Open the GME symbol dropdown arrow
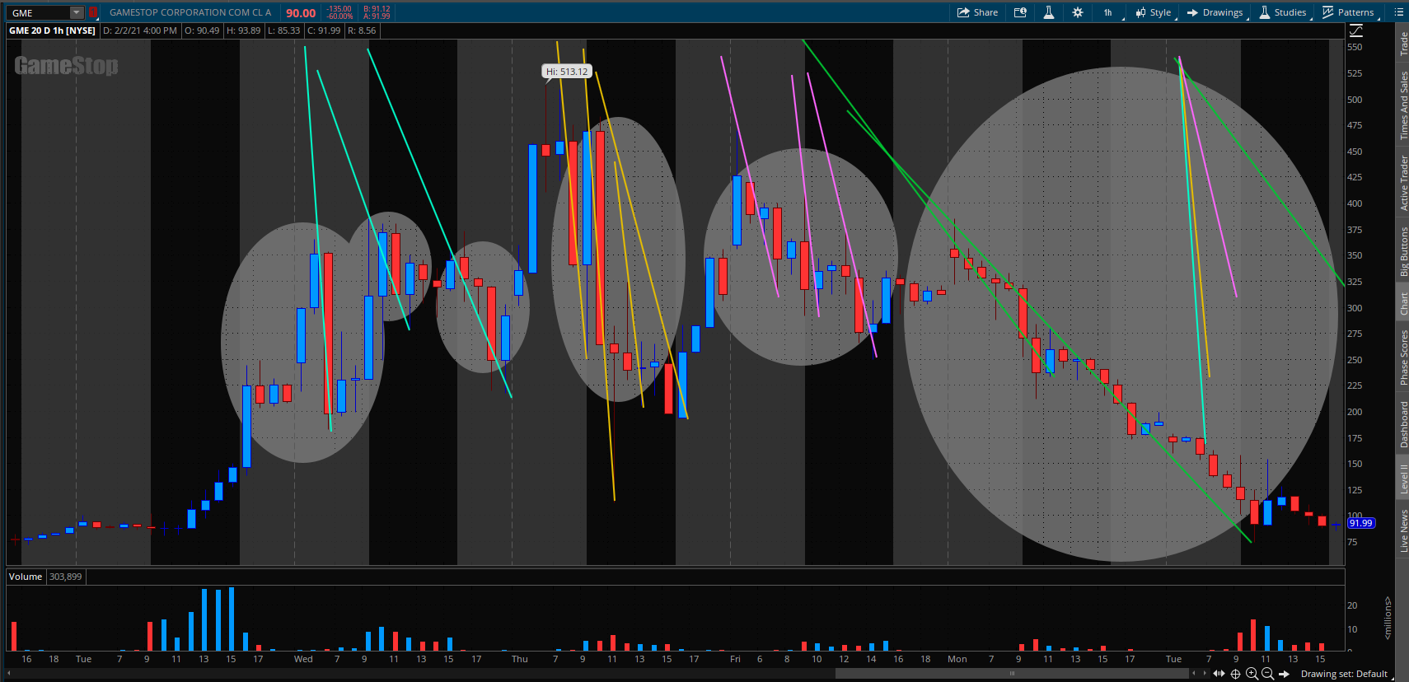Viewport: 1409px width, 682px height. coord(77,12)
